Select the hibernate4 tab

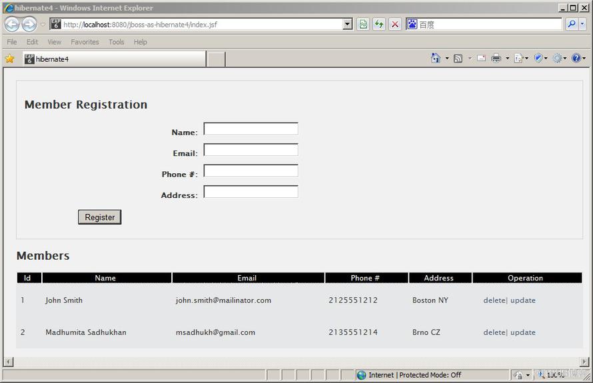[x=114, y=59]
